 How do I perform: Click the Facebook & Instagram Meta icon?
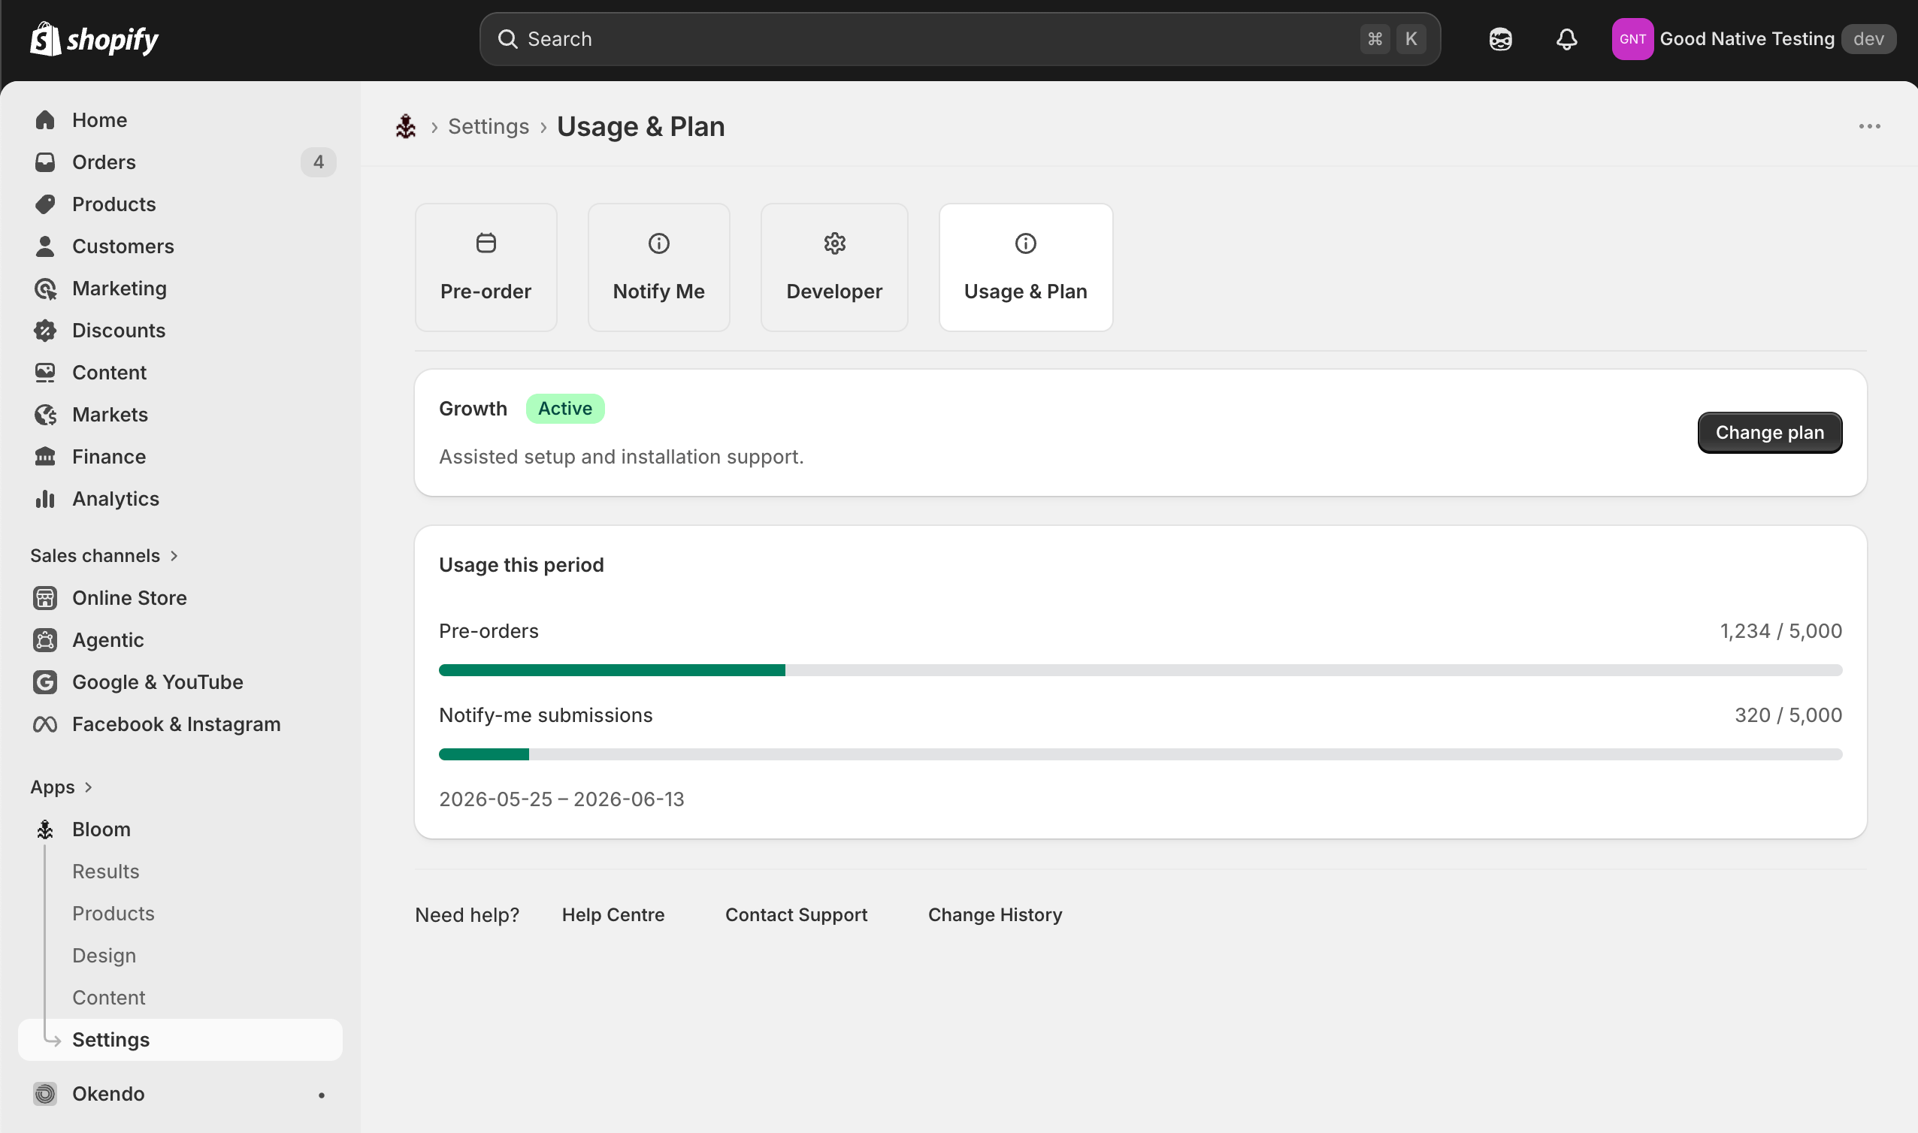point(45,724)
